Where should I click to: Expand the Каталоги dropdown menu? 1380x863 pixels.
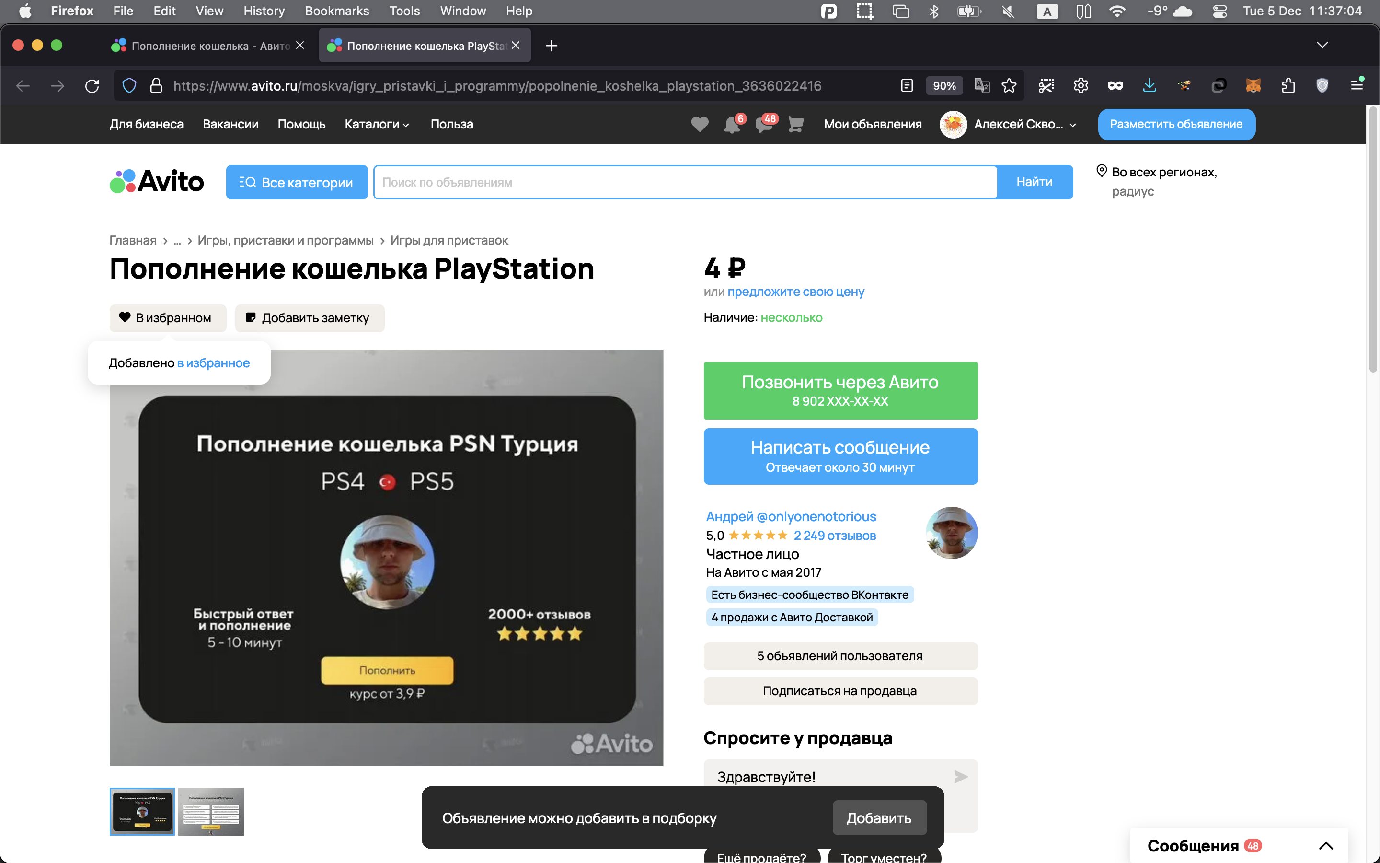coord(377,125)
